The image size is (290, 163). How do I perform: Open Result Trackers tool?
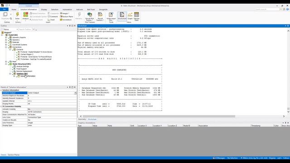[x=100, y=16]
